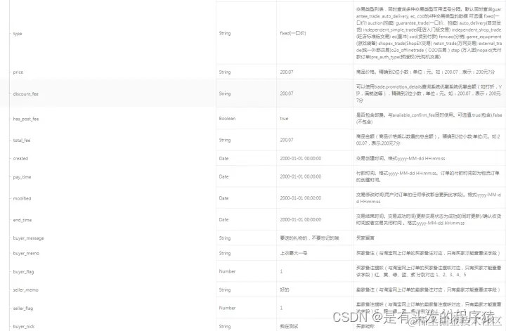Click the 'discount_fee' field name
Image resolution: width=506 pixels, height=331 pixels.
tap(25, 94)
